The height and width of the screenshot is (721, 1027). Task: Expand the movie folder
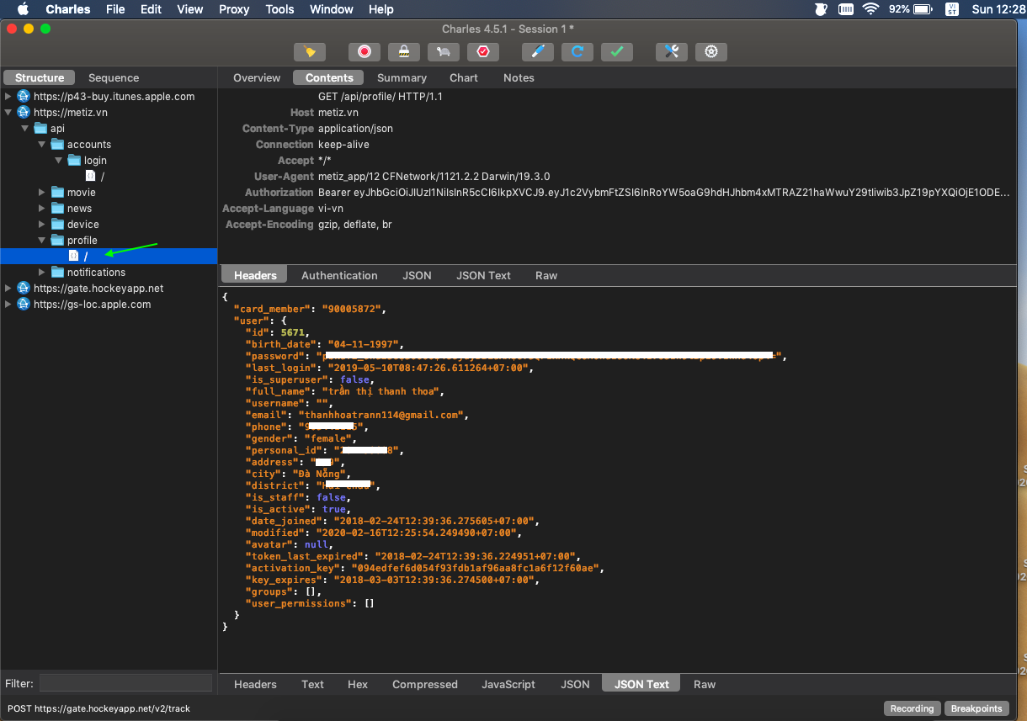42,193
